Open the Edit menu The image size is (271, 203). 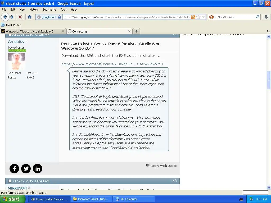[x=13, y=10]
